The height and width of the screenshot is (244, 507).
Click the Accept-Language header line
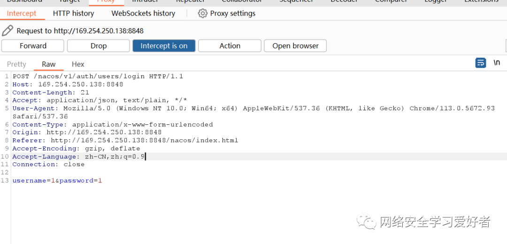78,157
